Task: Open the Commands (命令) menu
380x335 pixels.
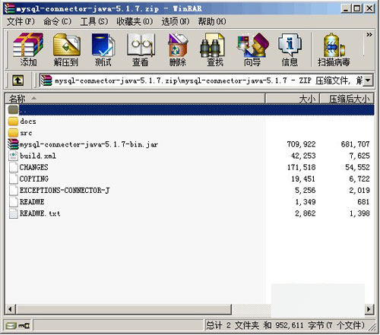Action: [x=57, y=21]
